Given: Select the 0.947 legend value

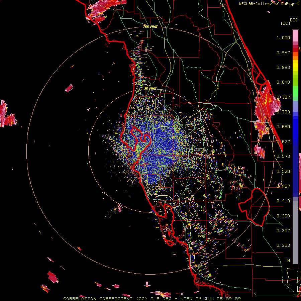Looking at the screenshot, I should [283, 53].
